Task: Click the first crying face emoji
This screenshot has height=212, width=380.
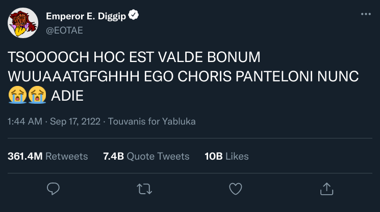Action: (x=16, y=95)
